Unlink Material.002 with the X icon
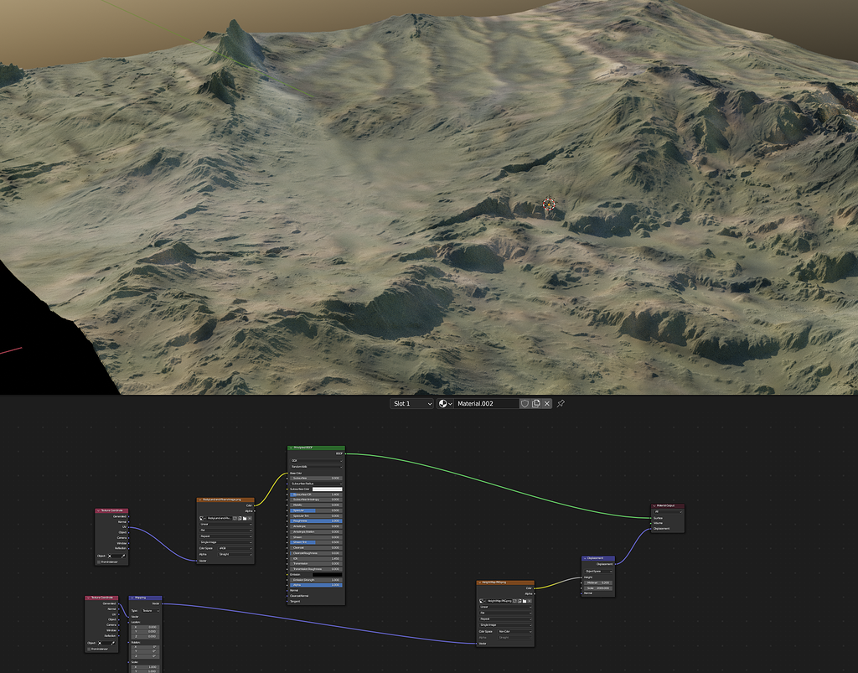 pos(546,404)
